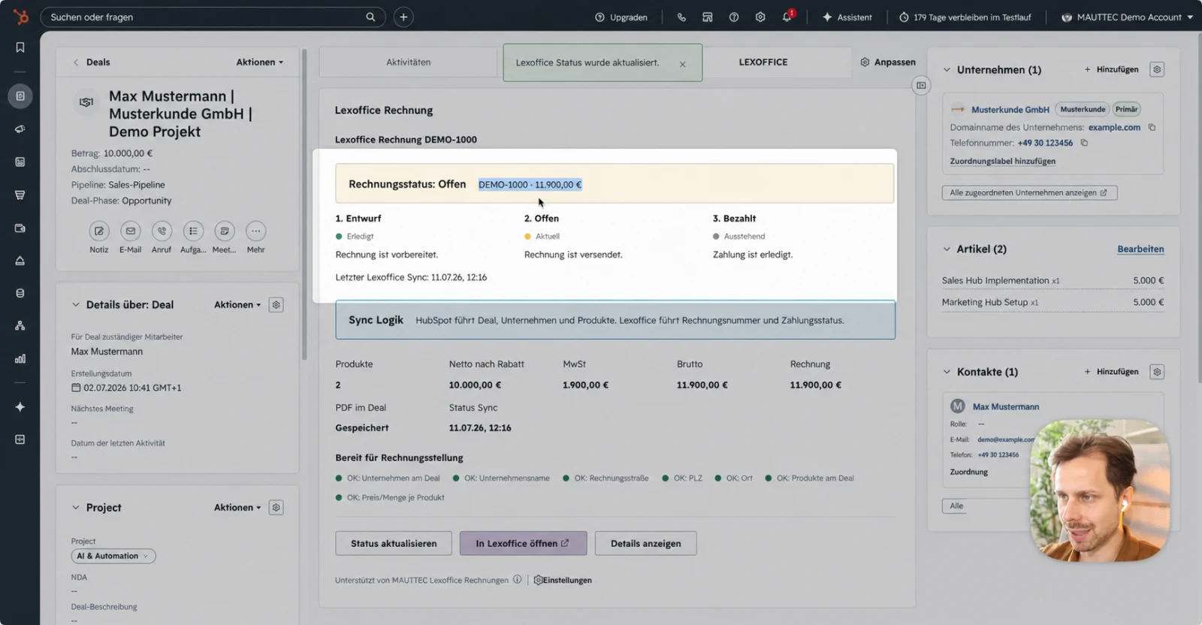The image size is (1202, 625).
Task: Click the Notiz note icon
Action: pos(99,231)
